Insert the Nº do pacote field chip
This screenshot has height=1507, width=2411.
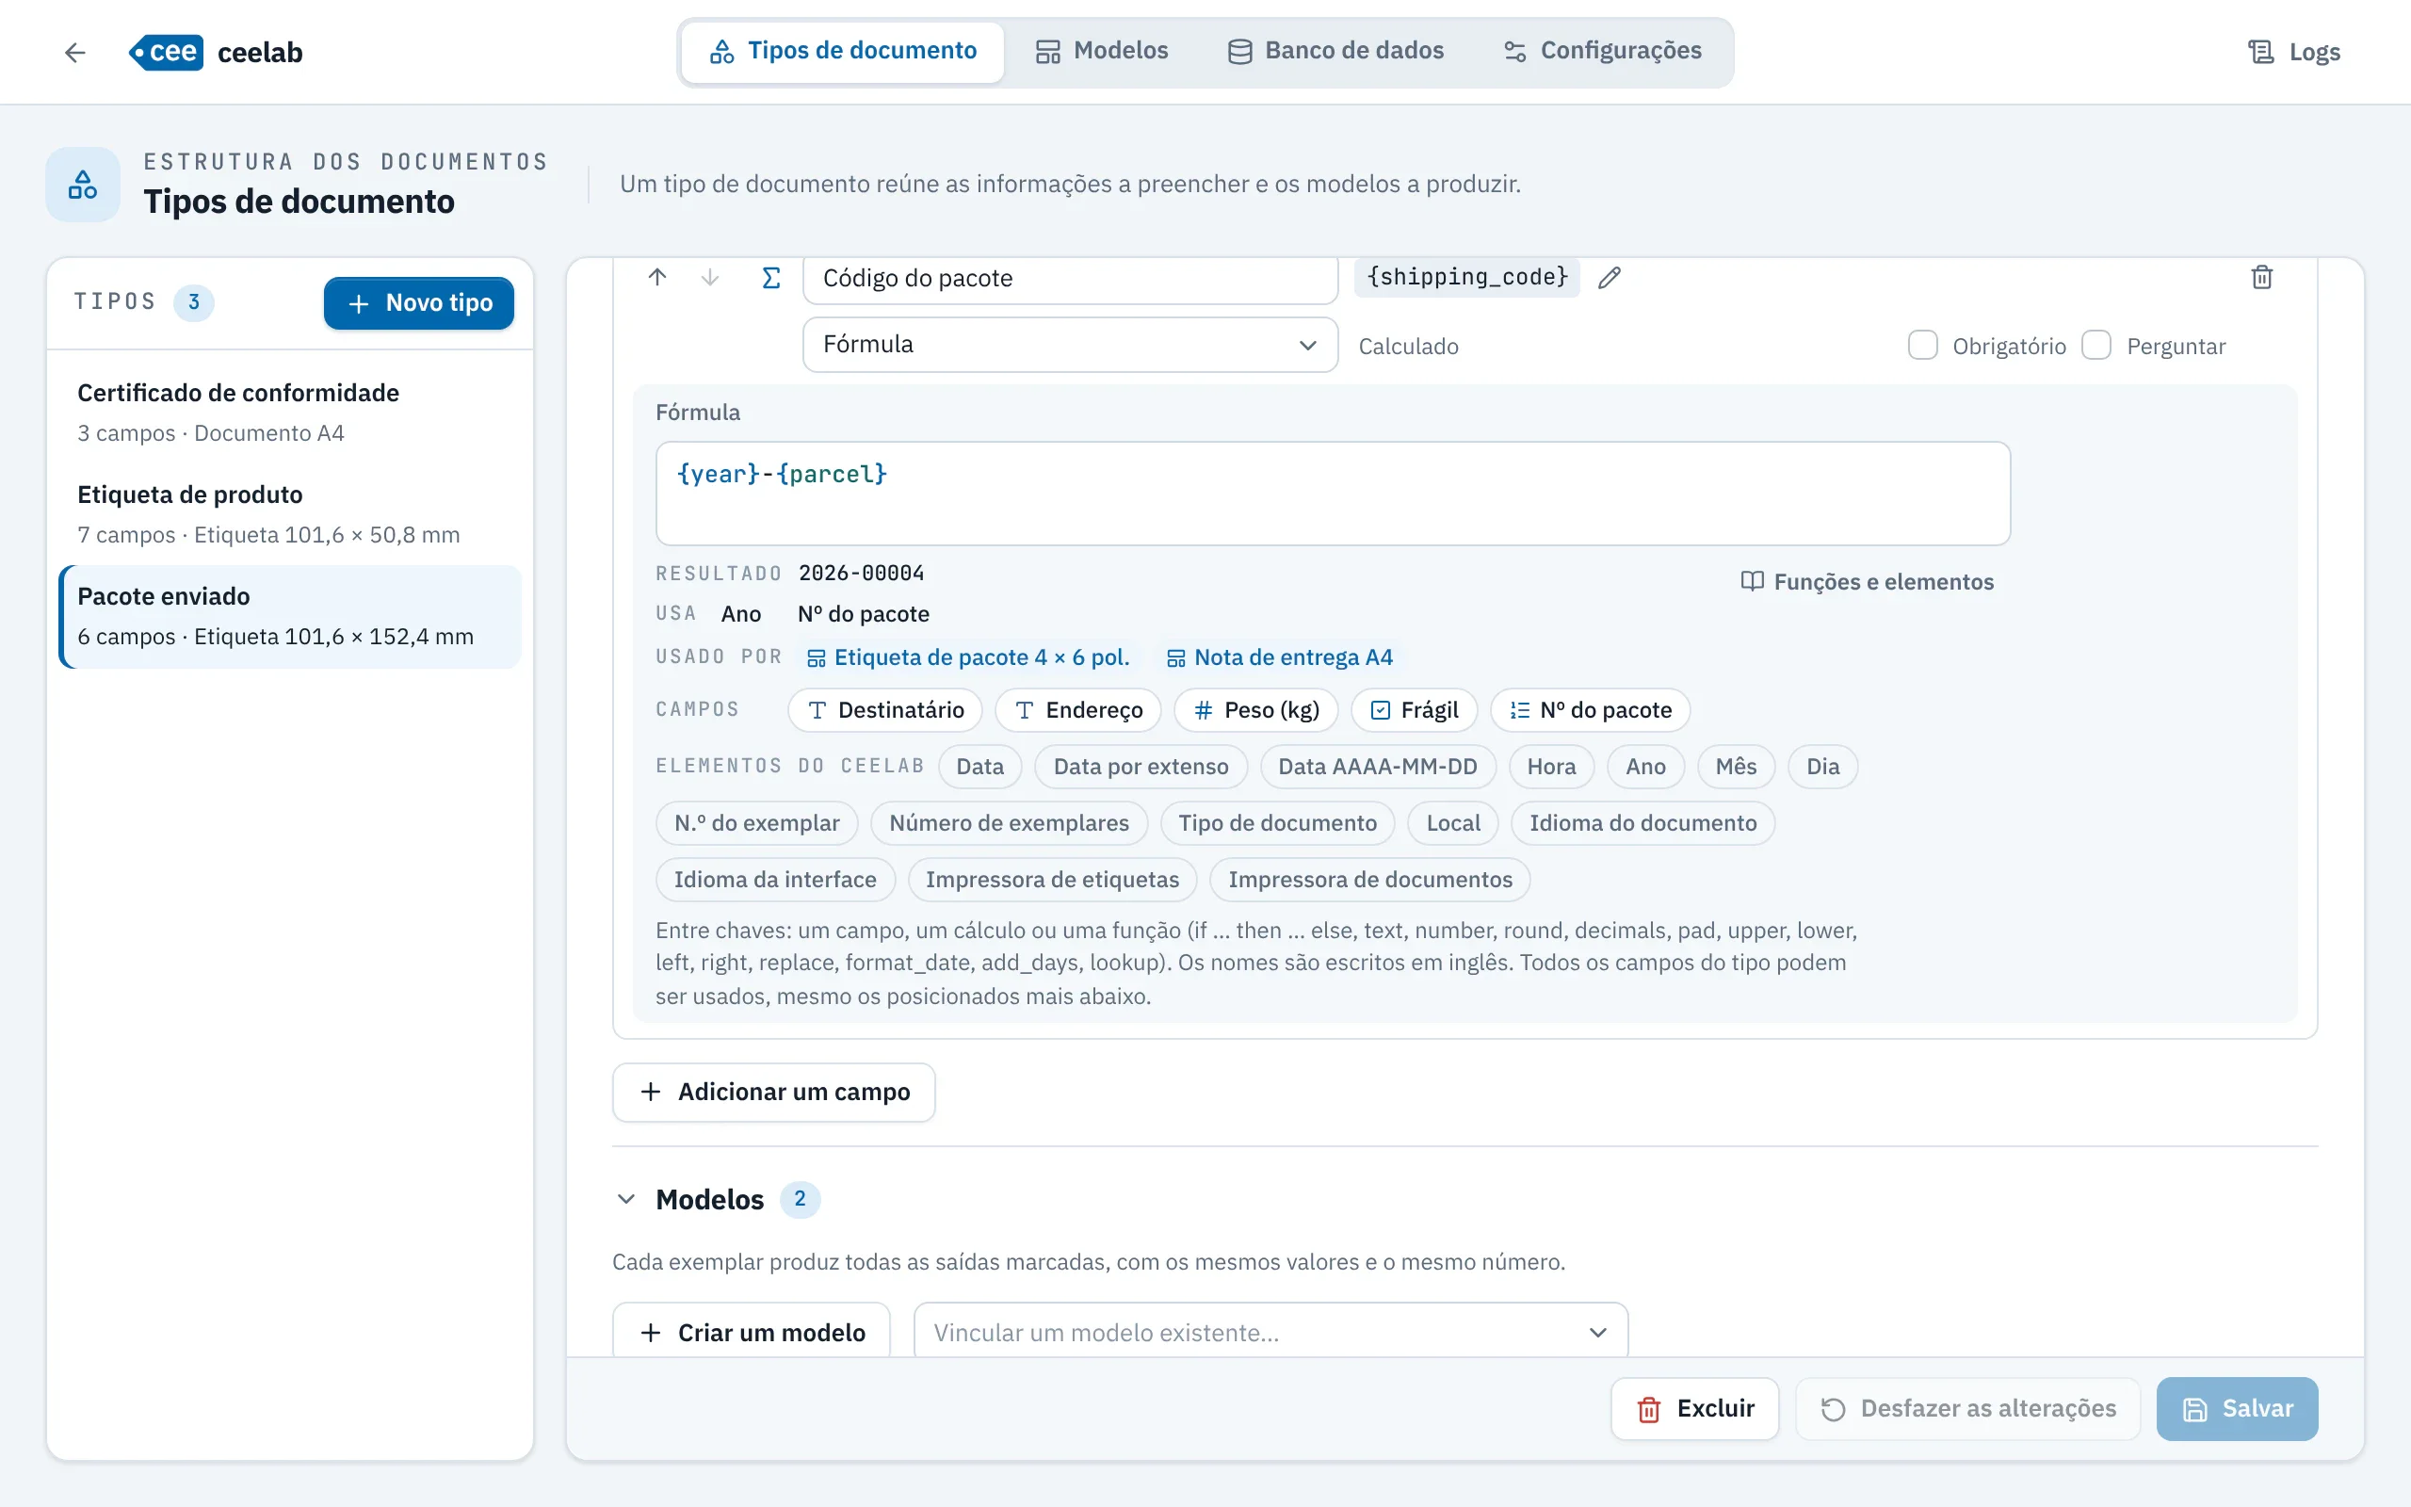(x=1590, y=709)
